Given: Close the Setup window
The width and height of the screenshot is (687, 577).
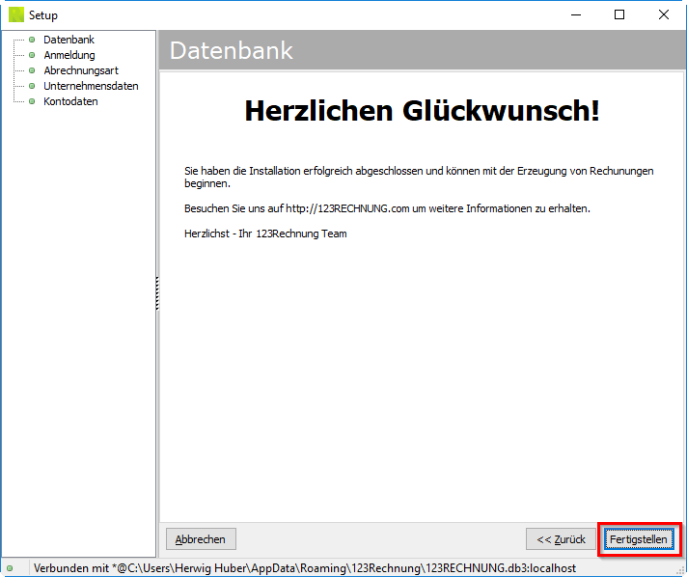Looking at the screenshot, I should point(663,14).
